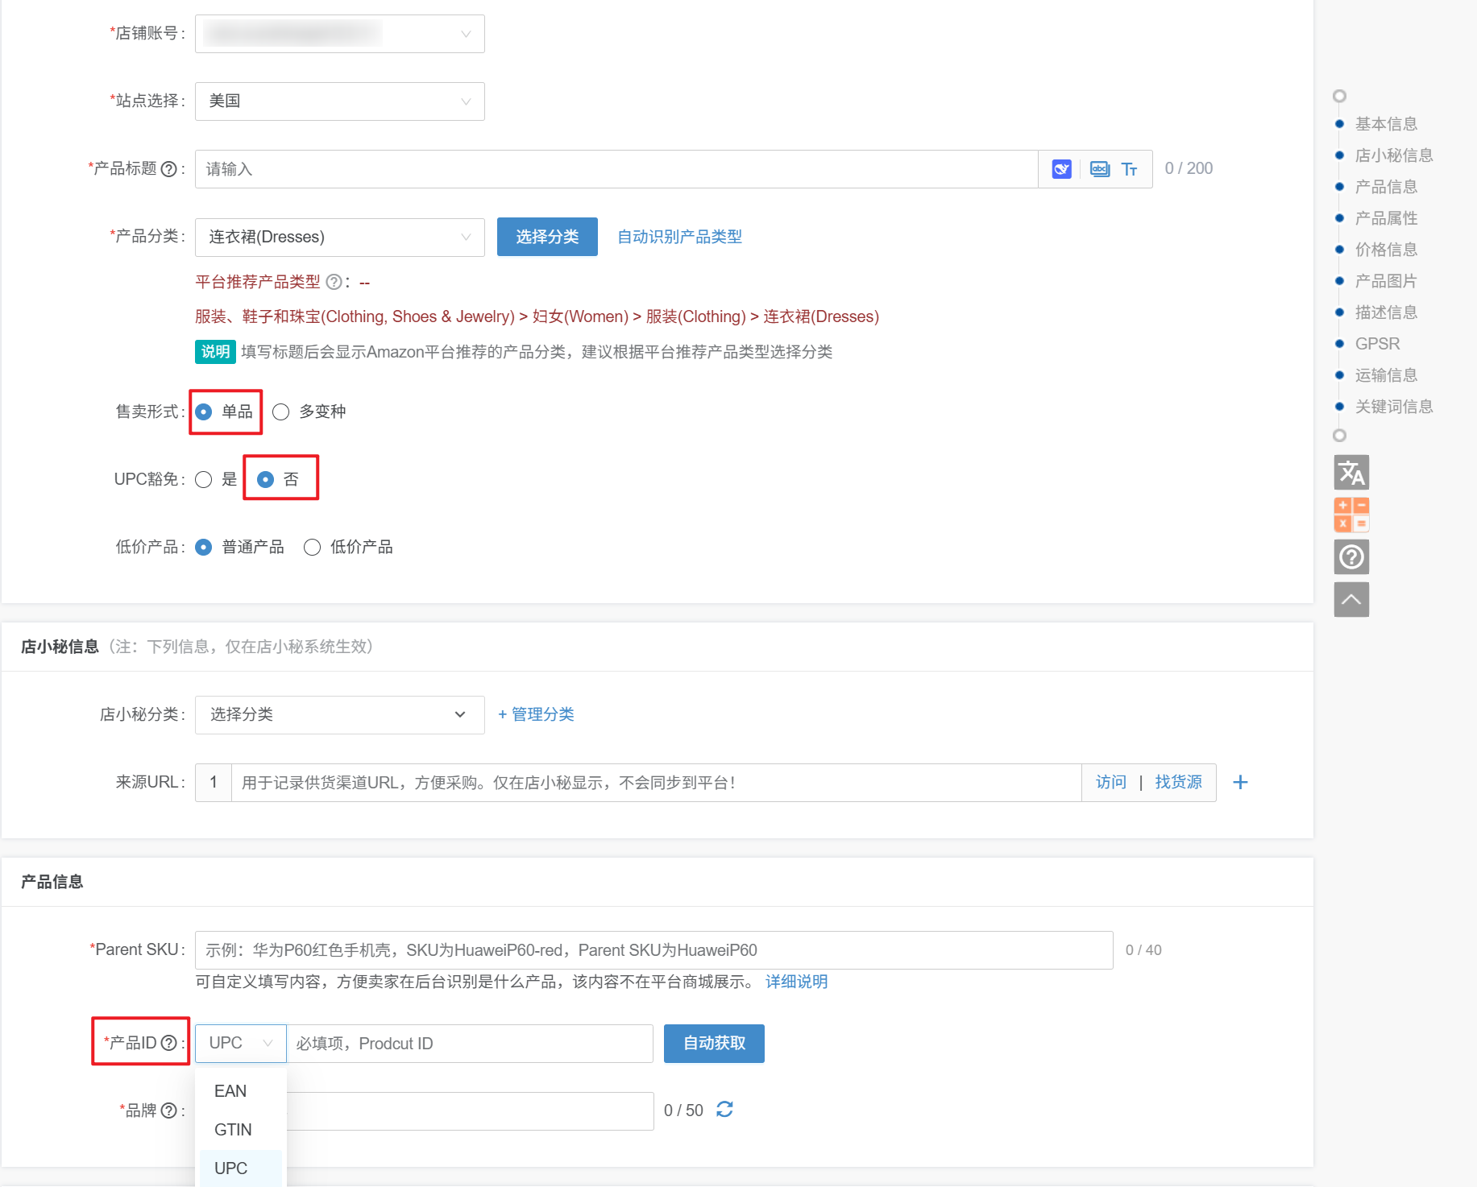Screen dimensions: 1477x1187
Task: Open the translate tool in right sidebar
Action: click(x=1351, y=473)
